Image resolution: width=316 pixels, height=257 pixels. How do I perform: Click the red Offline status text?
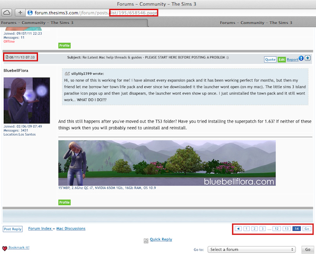(x=9, y=42)
